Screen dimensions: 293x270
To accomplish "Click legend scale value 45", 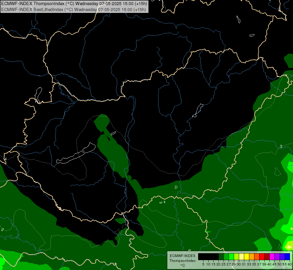I will (274, 264).
